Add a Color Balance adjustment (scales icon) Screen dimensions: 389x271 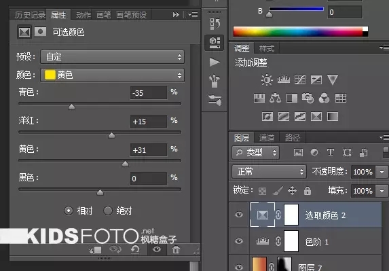pos(275,98)
